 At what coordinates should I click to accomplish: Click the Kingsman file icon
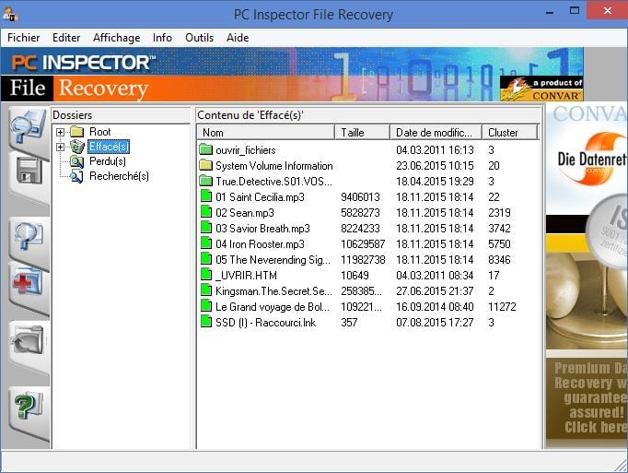pos(206,290)
